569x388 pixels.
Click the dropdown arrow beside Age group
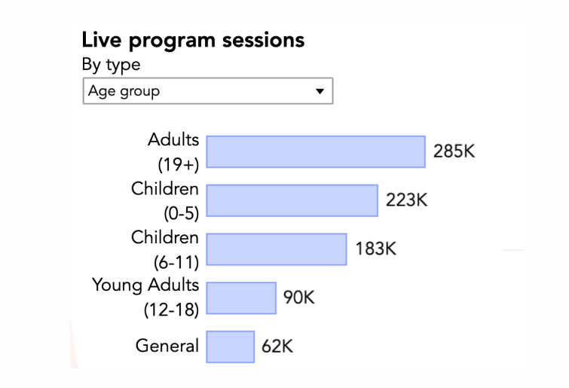320,91
